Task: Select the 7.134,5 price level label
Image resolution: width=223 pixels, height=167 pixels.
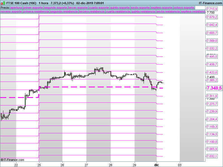Action: 212,134
